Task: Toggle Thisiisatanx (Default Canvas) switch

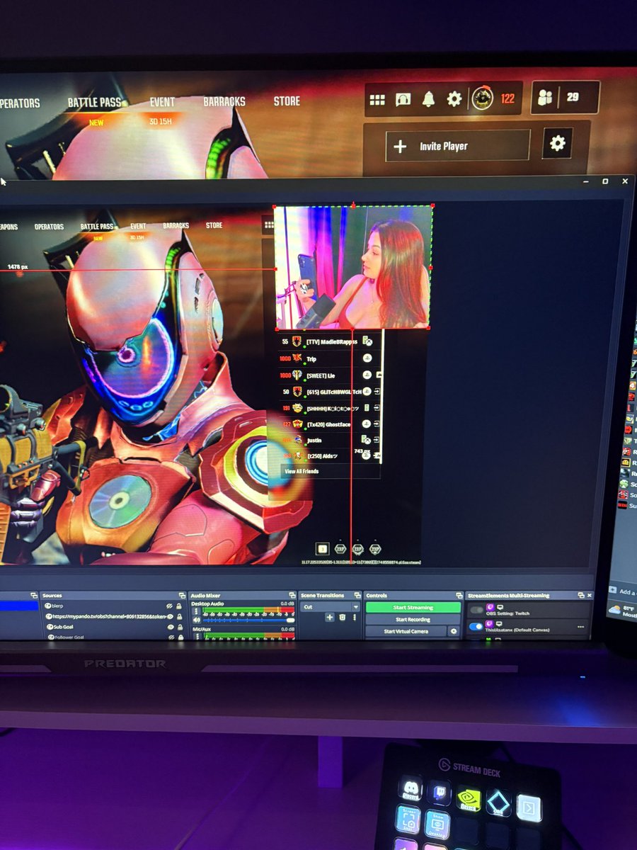Action: [476, 626]
